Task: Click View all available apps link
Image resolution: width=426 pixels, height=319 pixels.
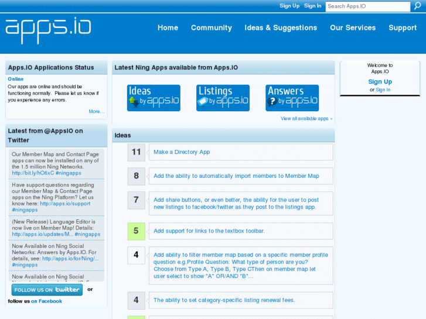Action: (306, 119)
